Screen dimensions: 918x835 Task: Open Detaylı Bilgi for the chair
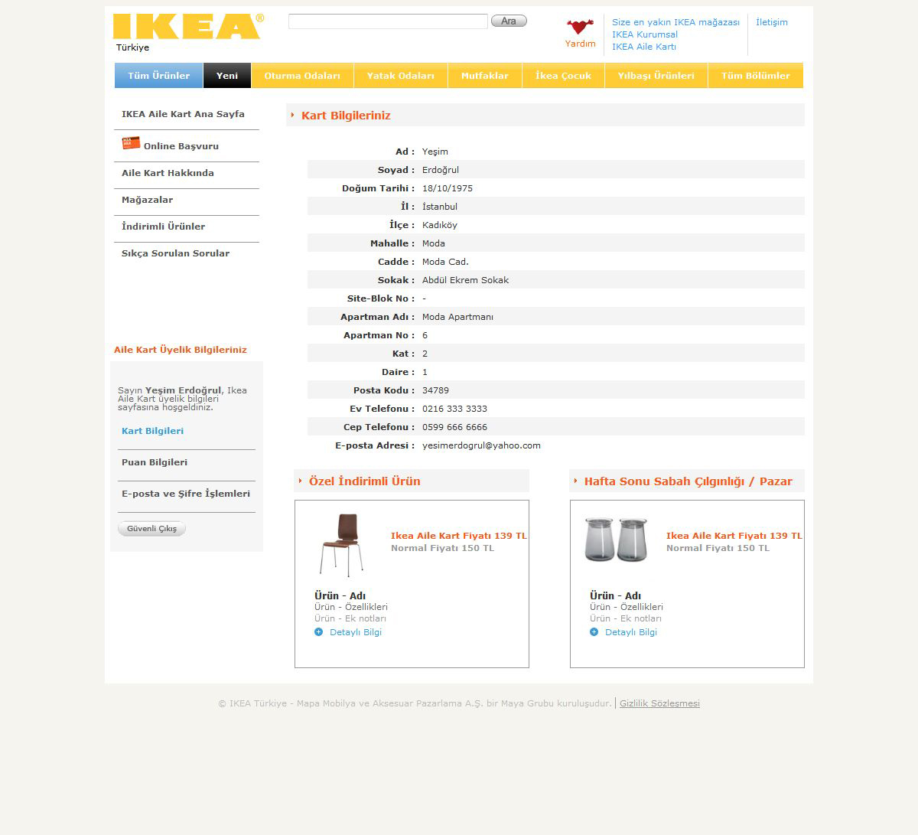coord(356,632)
